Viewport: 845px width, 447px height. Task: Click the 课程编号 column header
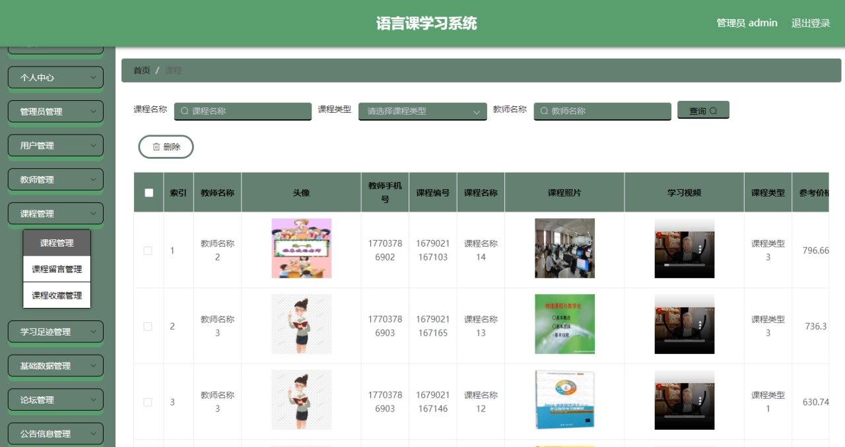(432, 193)
